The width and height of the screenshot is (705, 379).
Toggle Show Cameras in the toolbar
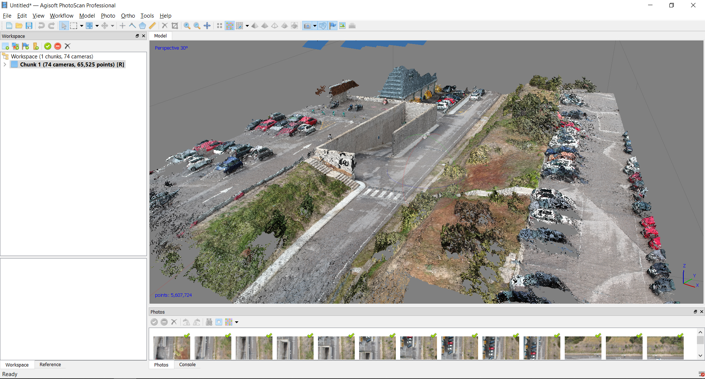click(x=307, y=26)
